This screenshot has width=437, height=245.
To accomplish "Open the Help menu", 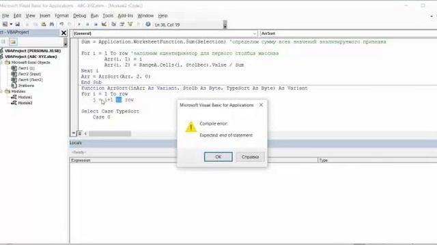I will pos(163,16).
